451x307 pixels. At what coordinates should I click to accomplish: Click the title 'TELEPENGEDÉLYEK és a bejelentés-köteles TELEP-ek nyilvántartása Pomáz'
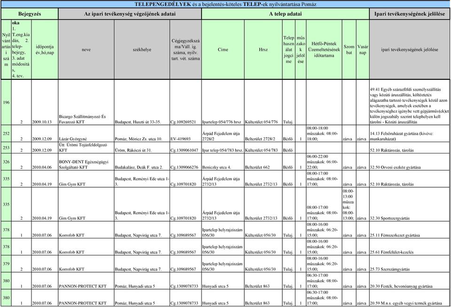[225, 4]
